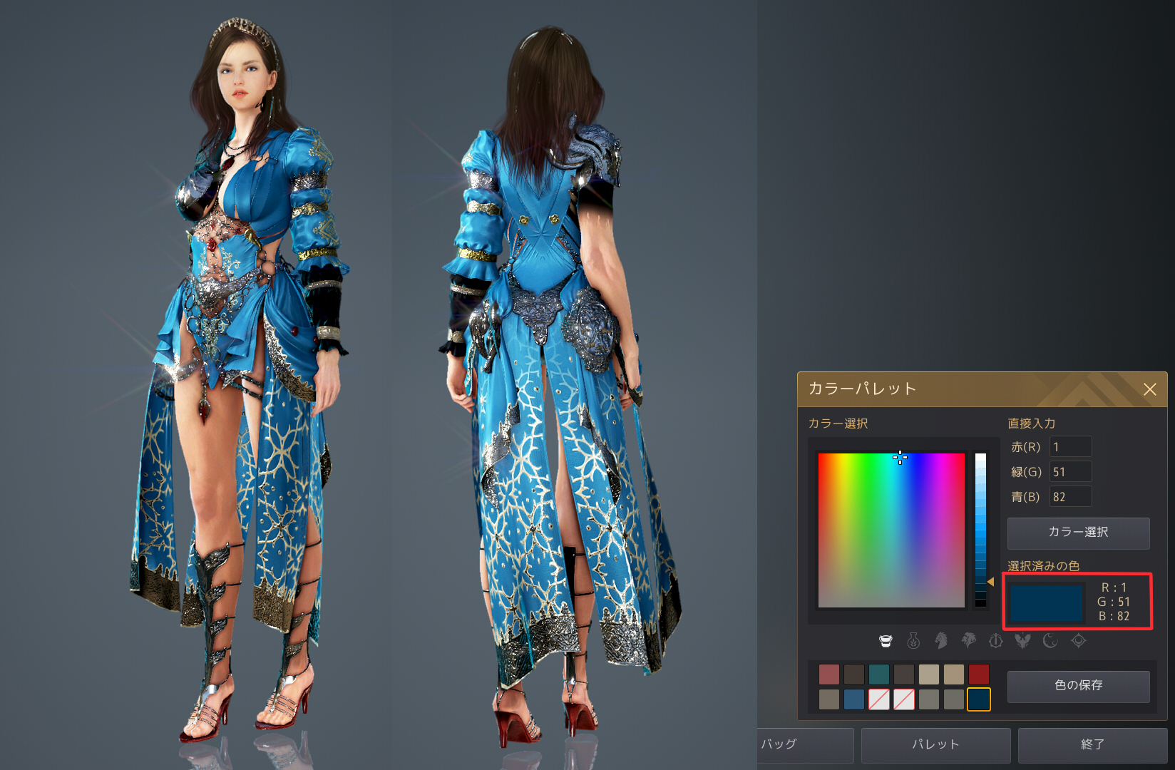Click the 色の保存 button

click(1078, 686)
